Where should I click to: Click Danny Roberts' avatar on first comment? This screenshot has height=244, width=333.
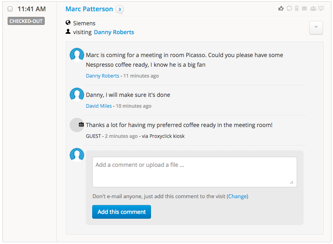[77, 55]
